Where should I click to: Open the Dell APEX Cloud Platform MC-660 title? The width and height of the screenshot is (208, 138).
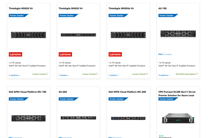127,92
